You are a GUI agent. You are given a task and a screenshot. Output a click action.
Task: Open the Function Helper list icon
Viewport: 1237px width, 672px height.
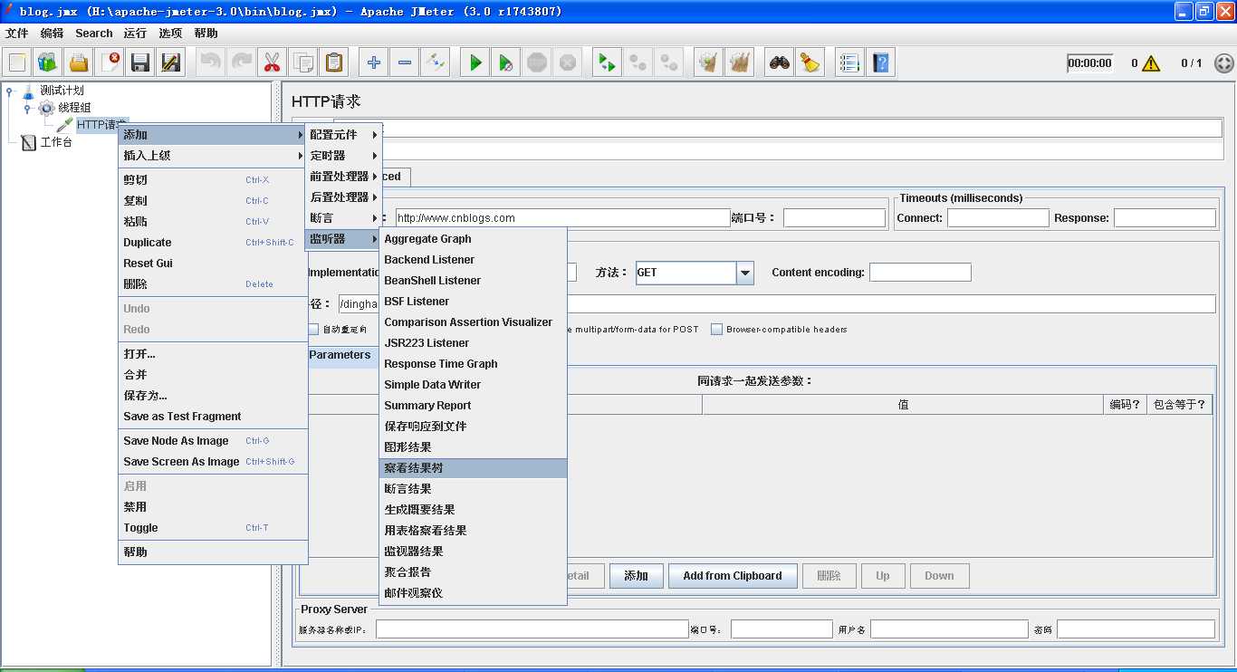[x=849, y=62]
